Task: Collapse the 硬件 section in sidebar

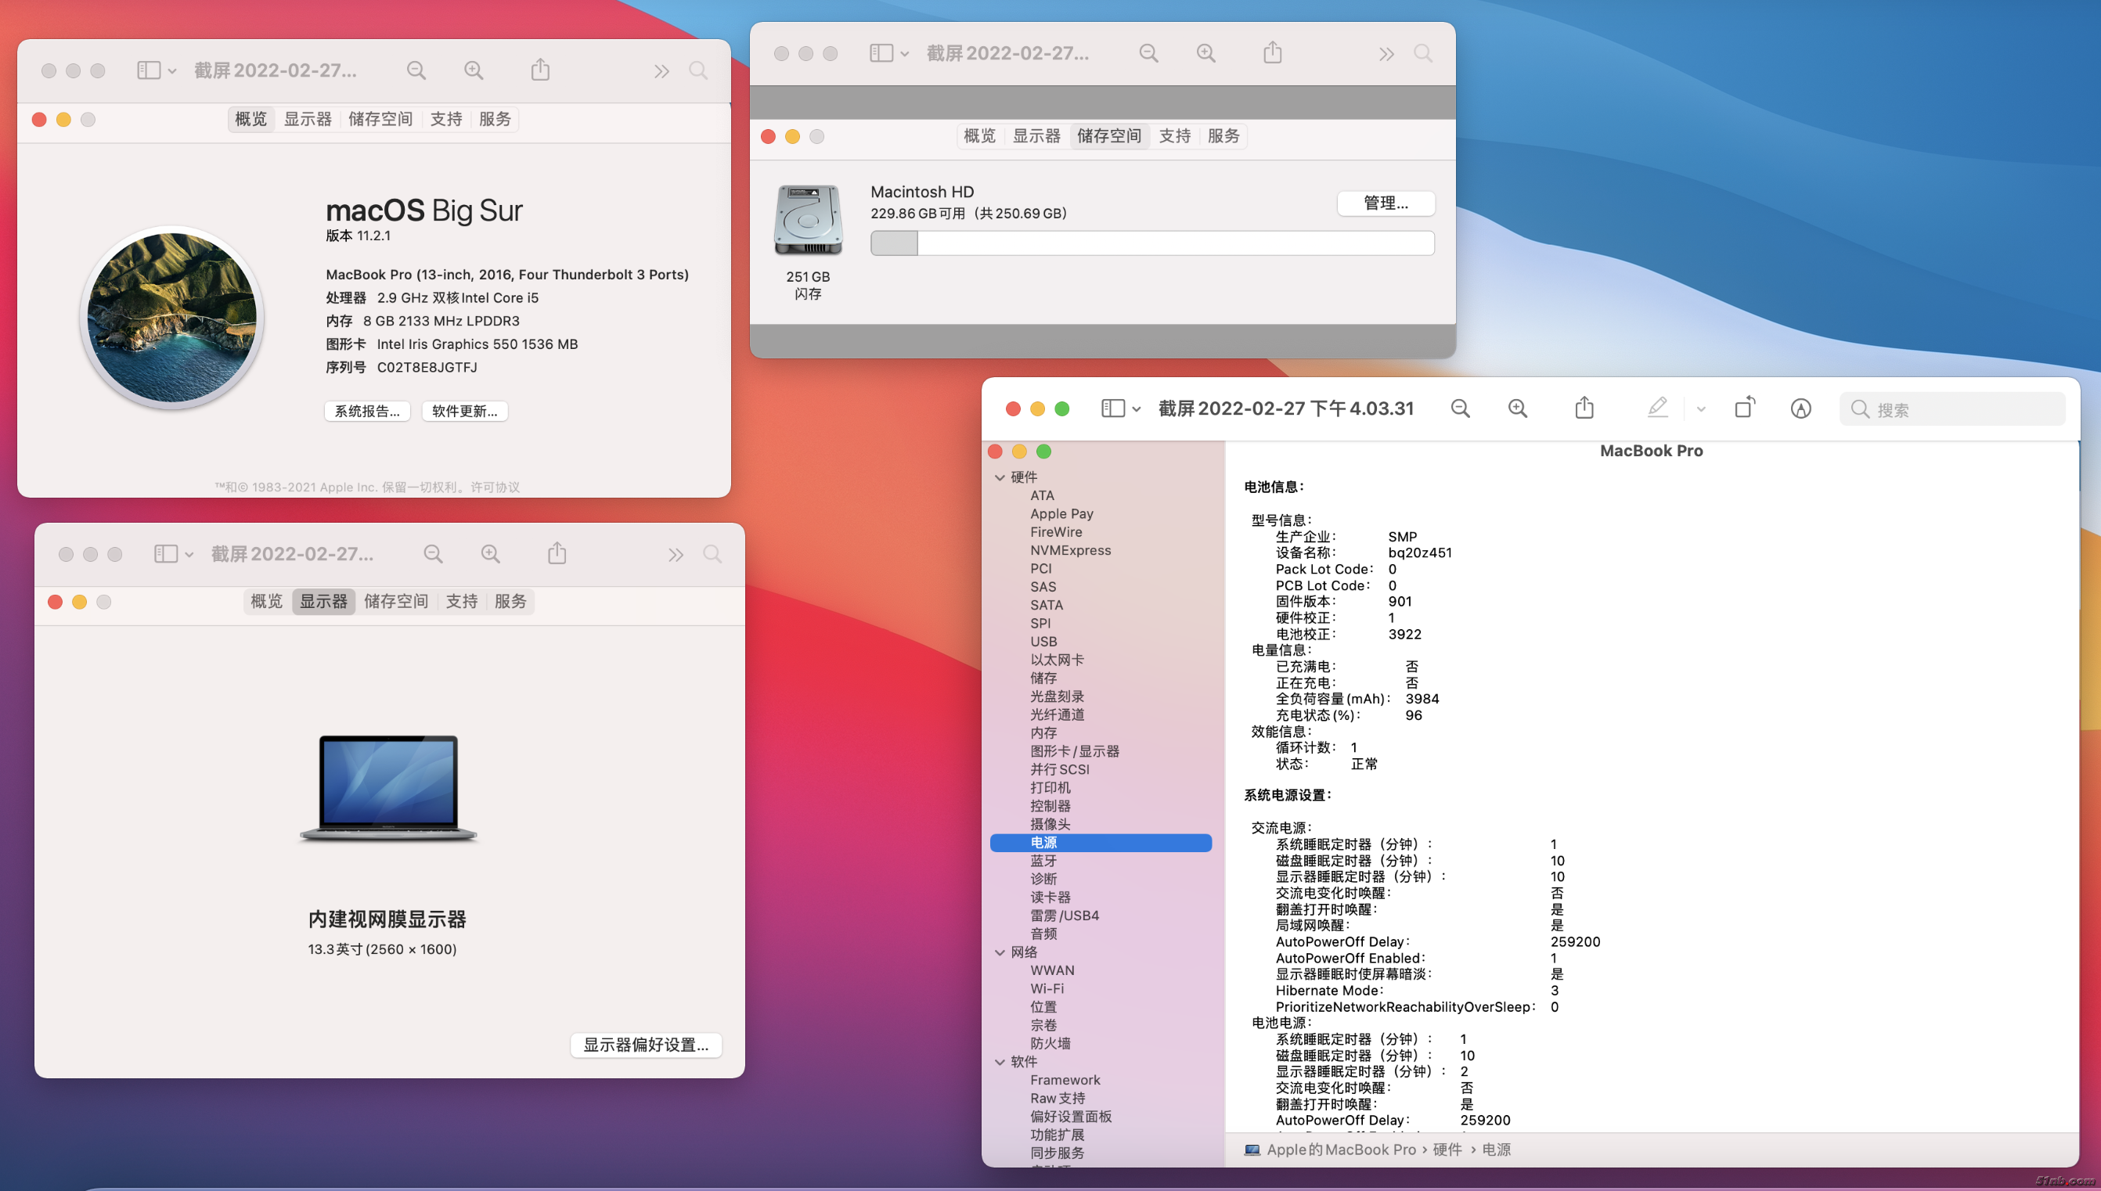Action: [x=1000, y=477]
